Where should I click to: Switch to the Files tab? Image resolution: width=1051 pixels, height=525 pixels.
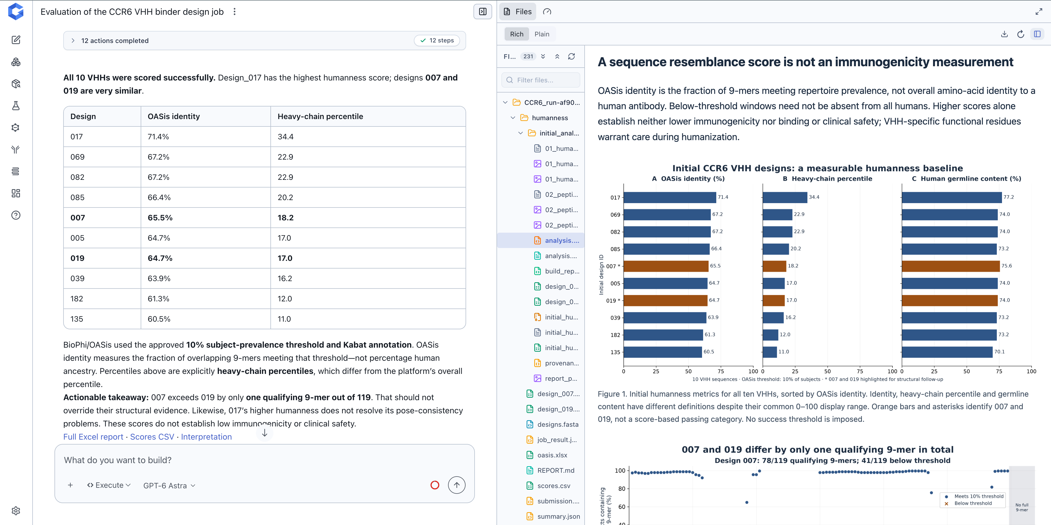click(x=518, y=11)
